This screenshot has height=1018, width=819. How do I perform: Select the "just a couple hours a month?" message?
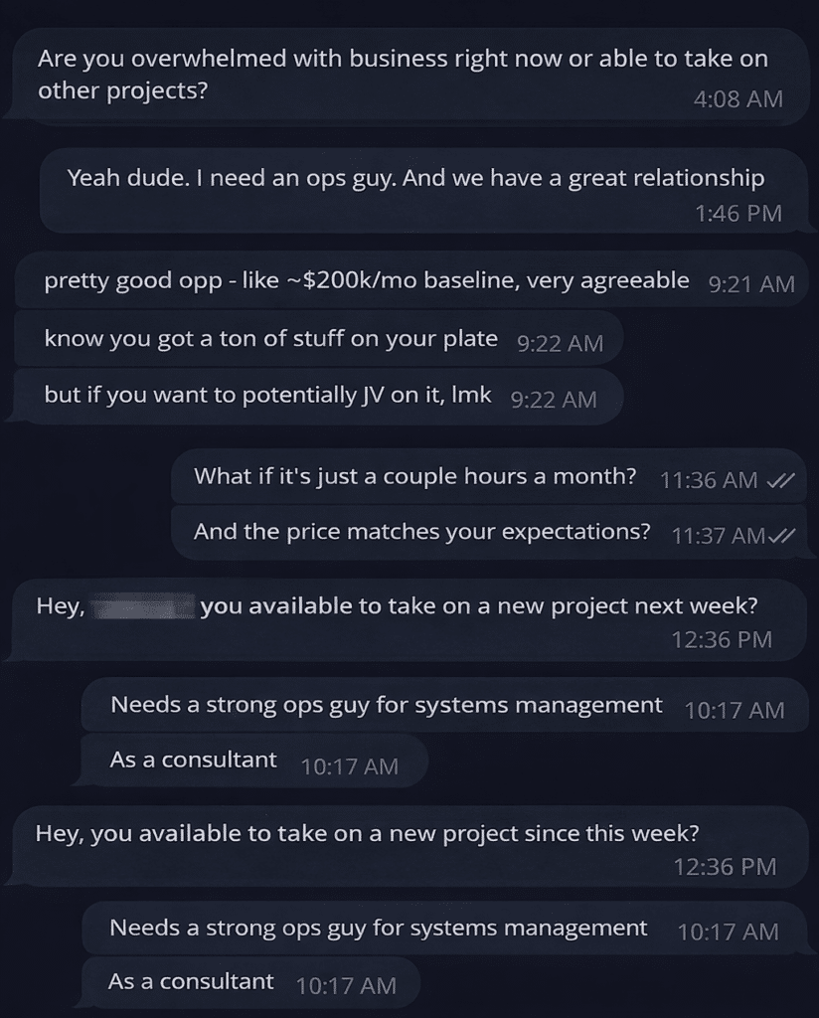414,476
